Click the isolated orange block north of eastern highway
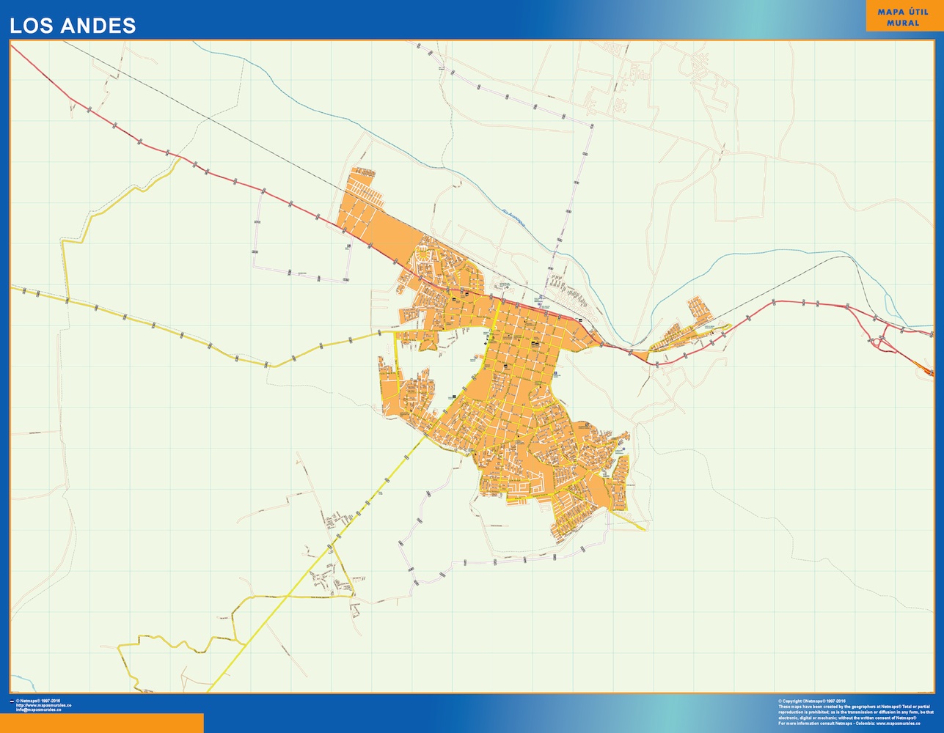 pos(700,309)
